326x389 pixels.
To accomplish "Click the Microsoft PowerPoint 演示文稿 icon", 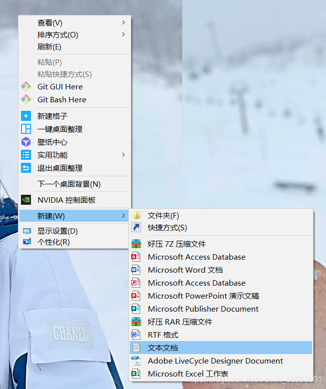I will (136, 296).
